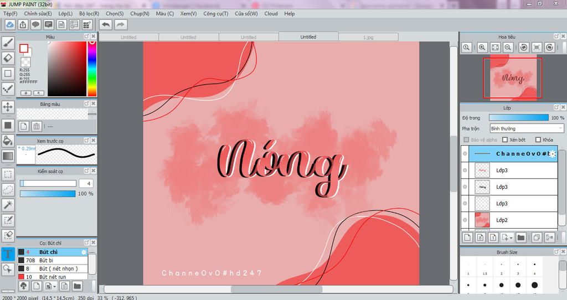567x300 pixels.
Task: Open the Lớp(L) menu
Action: click(65, 13)
